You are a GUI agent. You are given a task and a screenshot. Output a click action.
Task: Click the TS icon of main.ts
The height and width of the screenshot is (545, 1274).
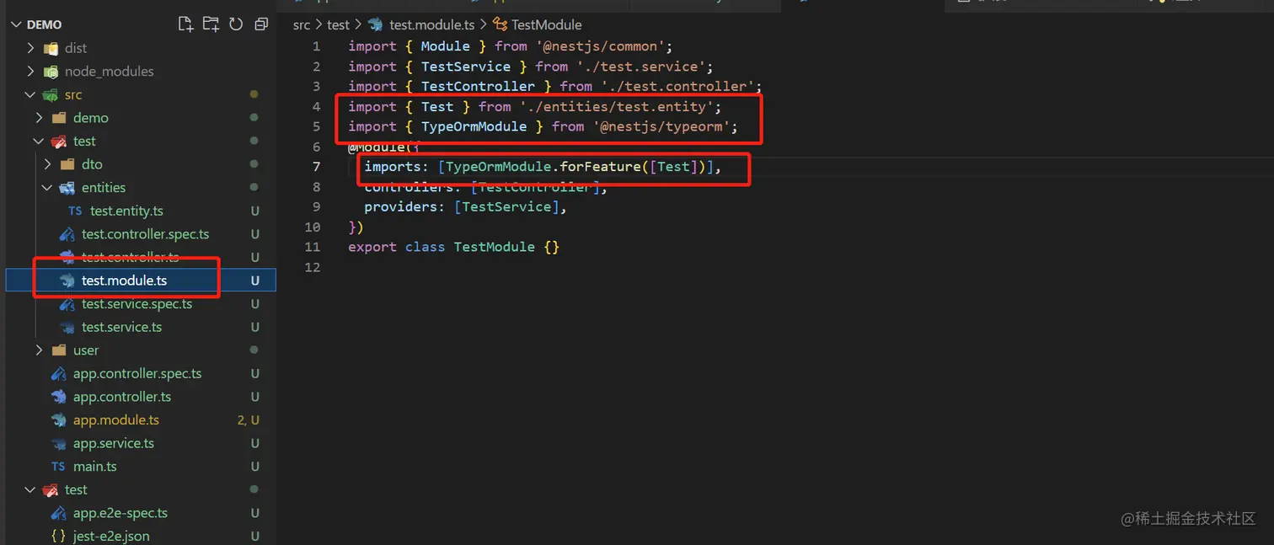coord(58,467)
